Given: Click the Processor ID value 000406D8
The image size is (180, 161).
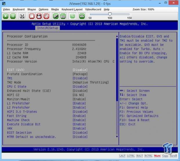Looking at the screenshot, I should (79, 45).
